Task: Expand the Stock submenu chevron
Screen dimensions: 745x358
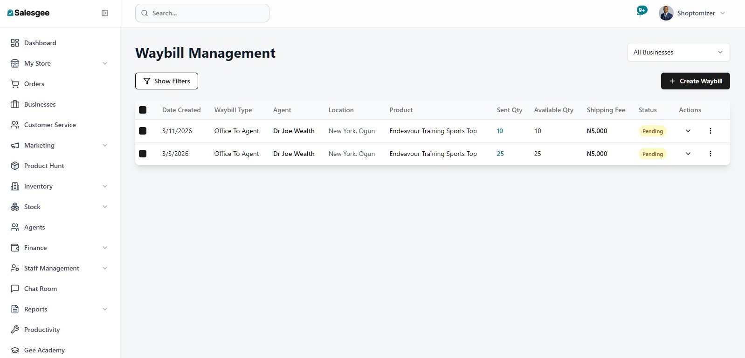Action: coord(105,207)
